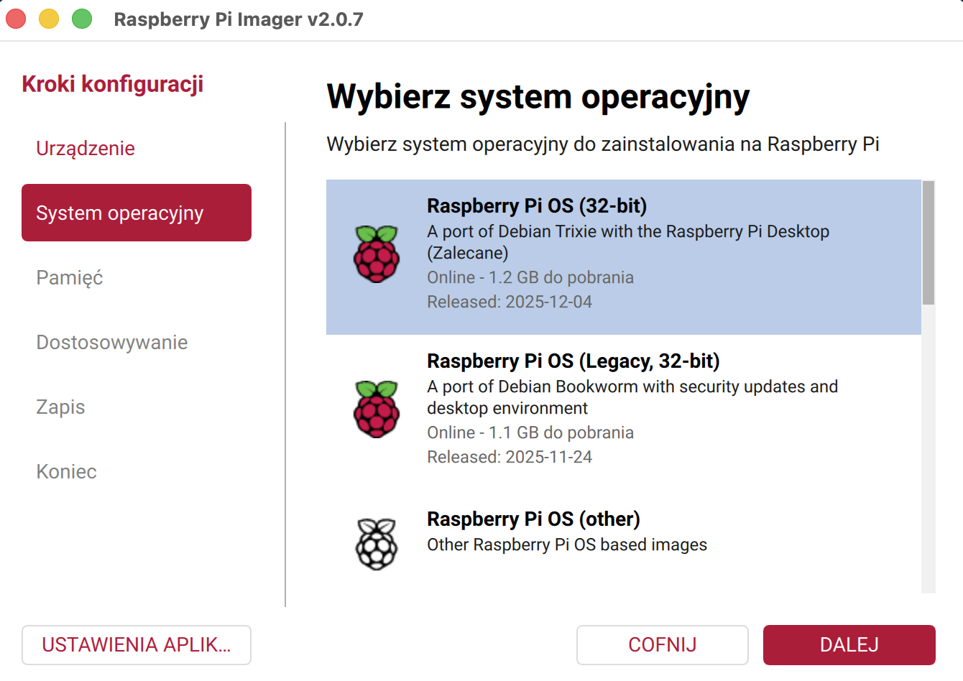
Task: Click the OS list scrollbar thumb
Action: tap(929, 243)
